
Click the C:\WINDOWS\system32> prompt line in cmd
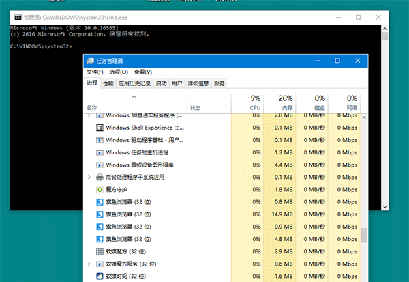point(41,46)
